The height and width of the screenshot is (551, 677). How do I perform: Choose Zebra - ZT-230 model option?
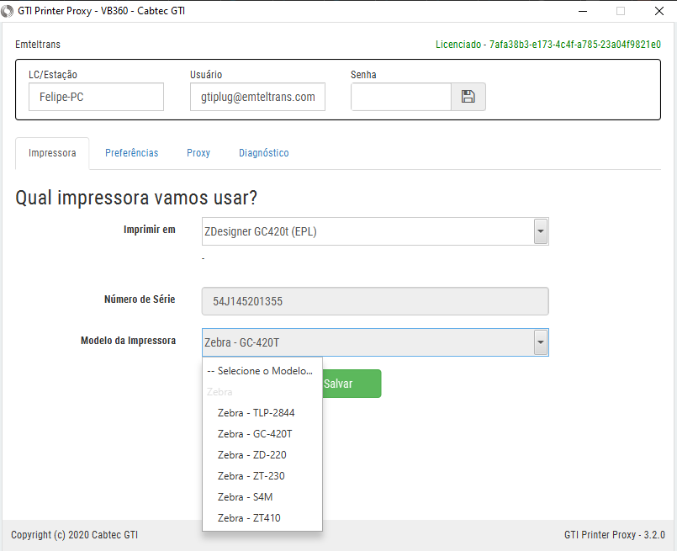click(x=262, y=476)
